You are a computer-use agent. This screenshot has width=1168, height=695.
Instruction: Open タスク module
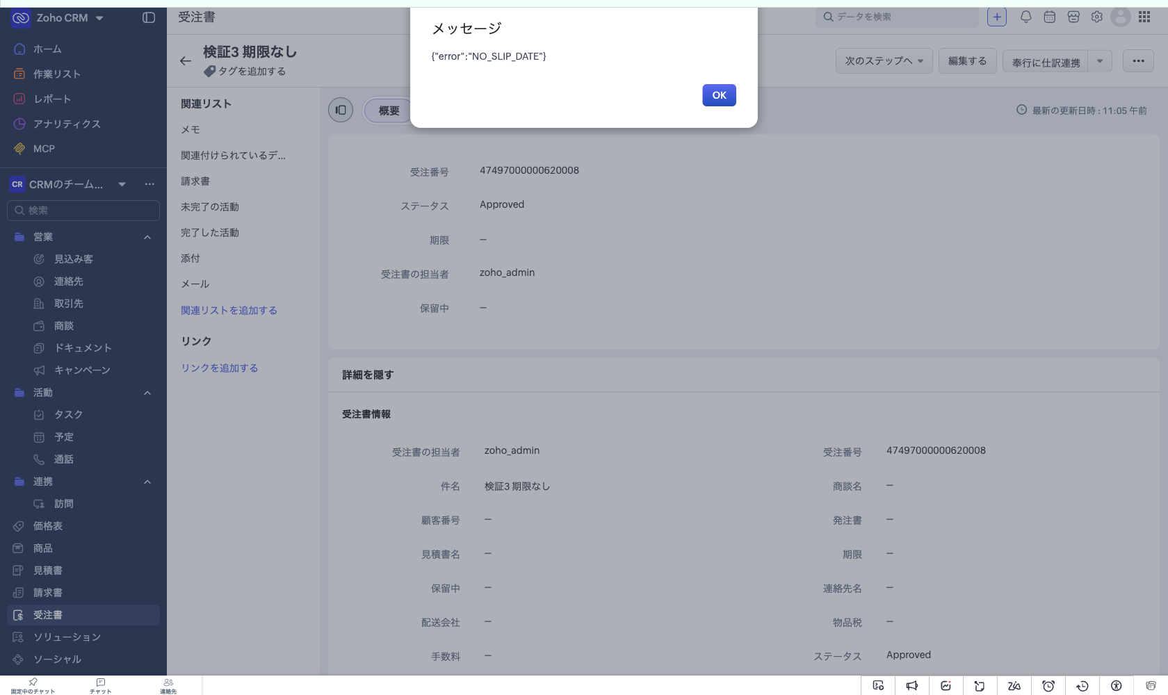click(69, 415)
